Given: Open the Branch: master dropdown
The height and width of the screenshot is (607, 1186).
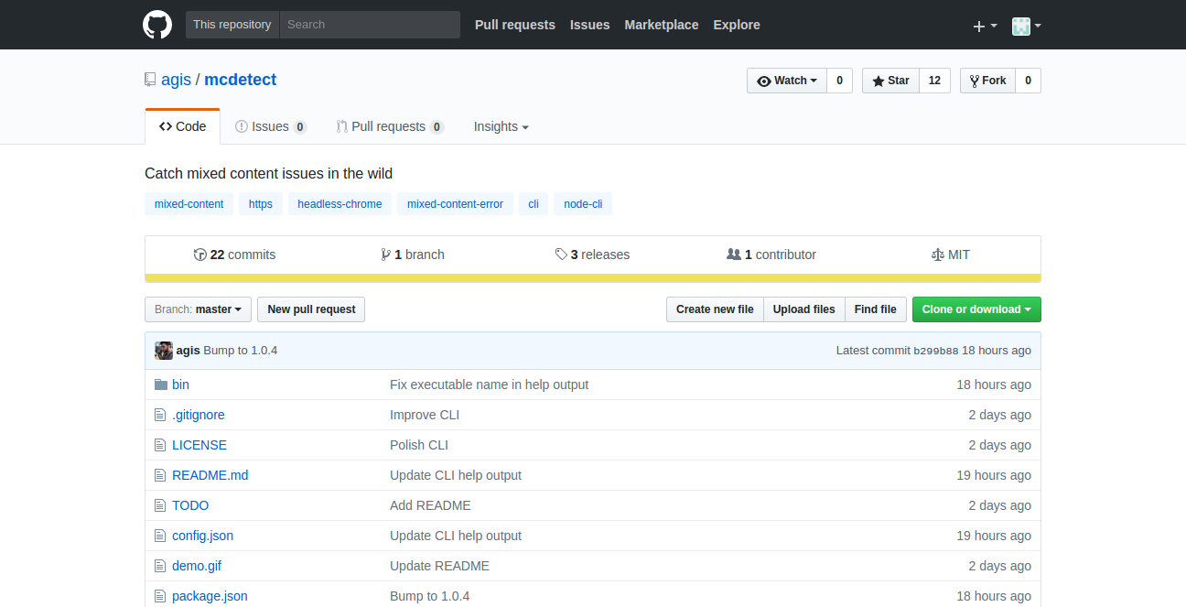Looking at the screenshot, I should [198, 309].
